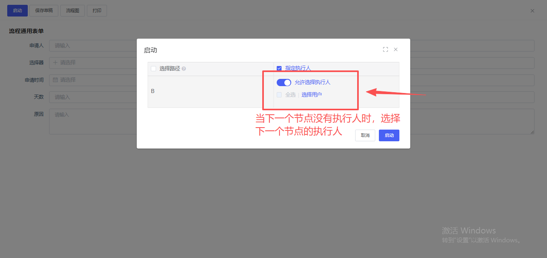
Task: Click plus icon in 选择器 field
Action: click(x=56, y=63)
